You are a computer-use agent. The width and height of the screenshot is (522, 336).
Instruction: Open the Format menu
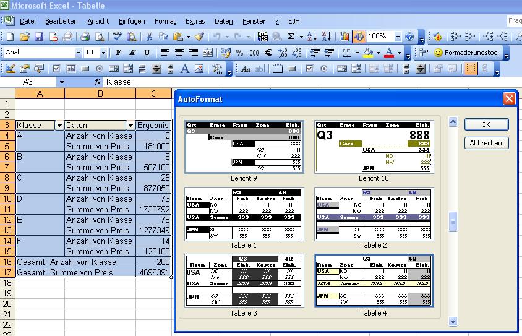pyautogui.click(x=165, y=21)
